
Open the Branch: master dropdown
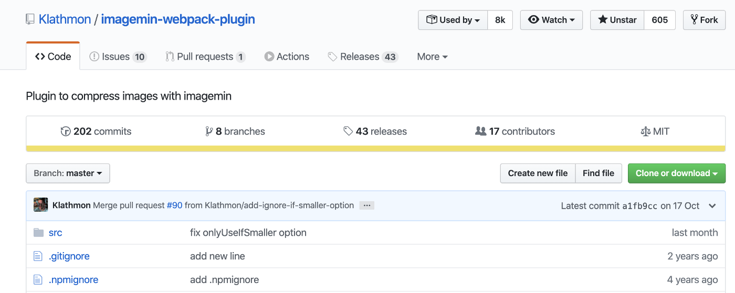pyautogui.click(x=68, y=173)
